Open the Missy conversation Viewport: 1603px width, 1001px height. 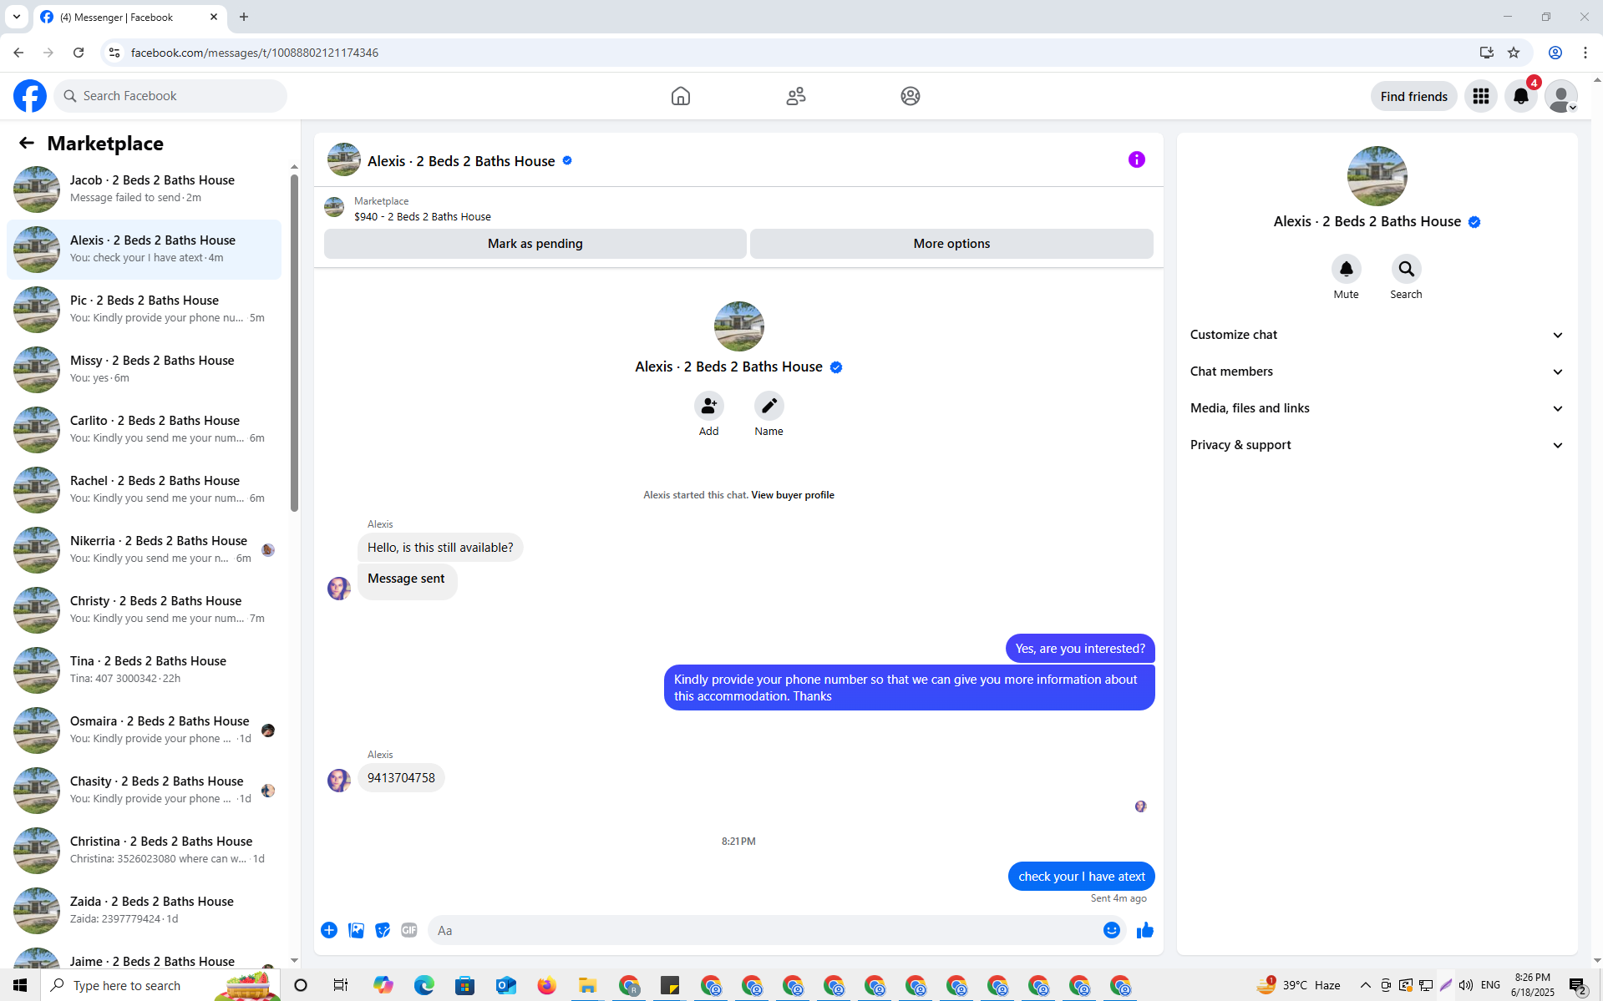coord(144,370)
